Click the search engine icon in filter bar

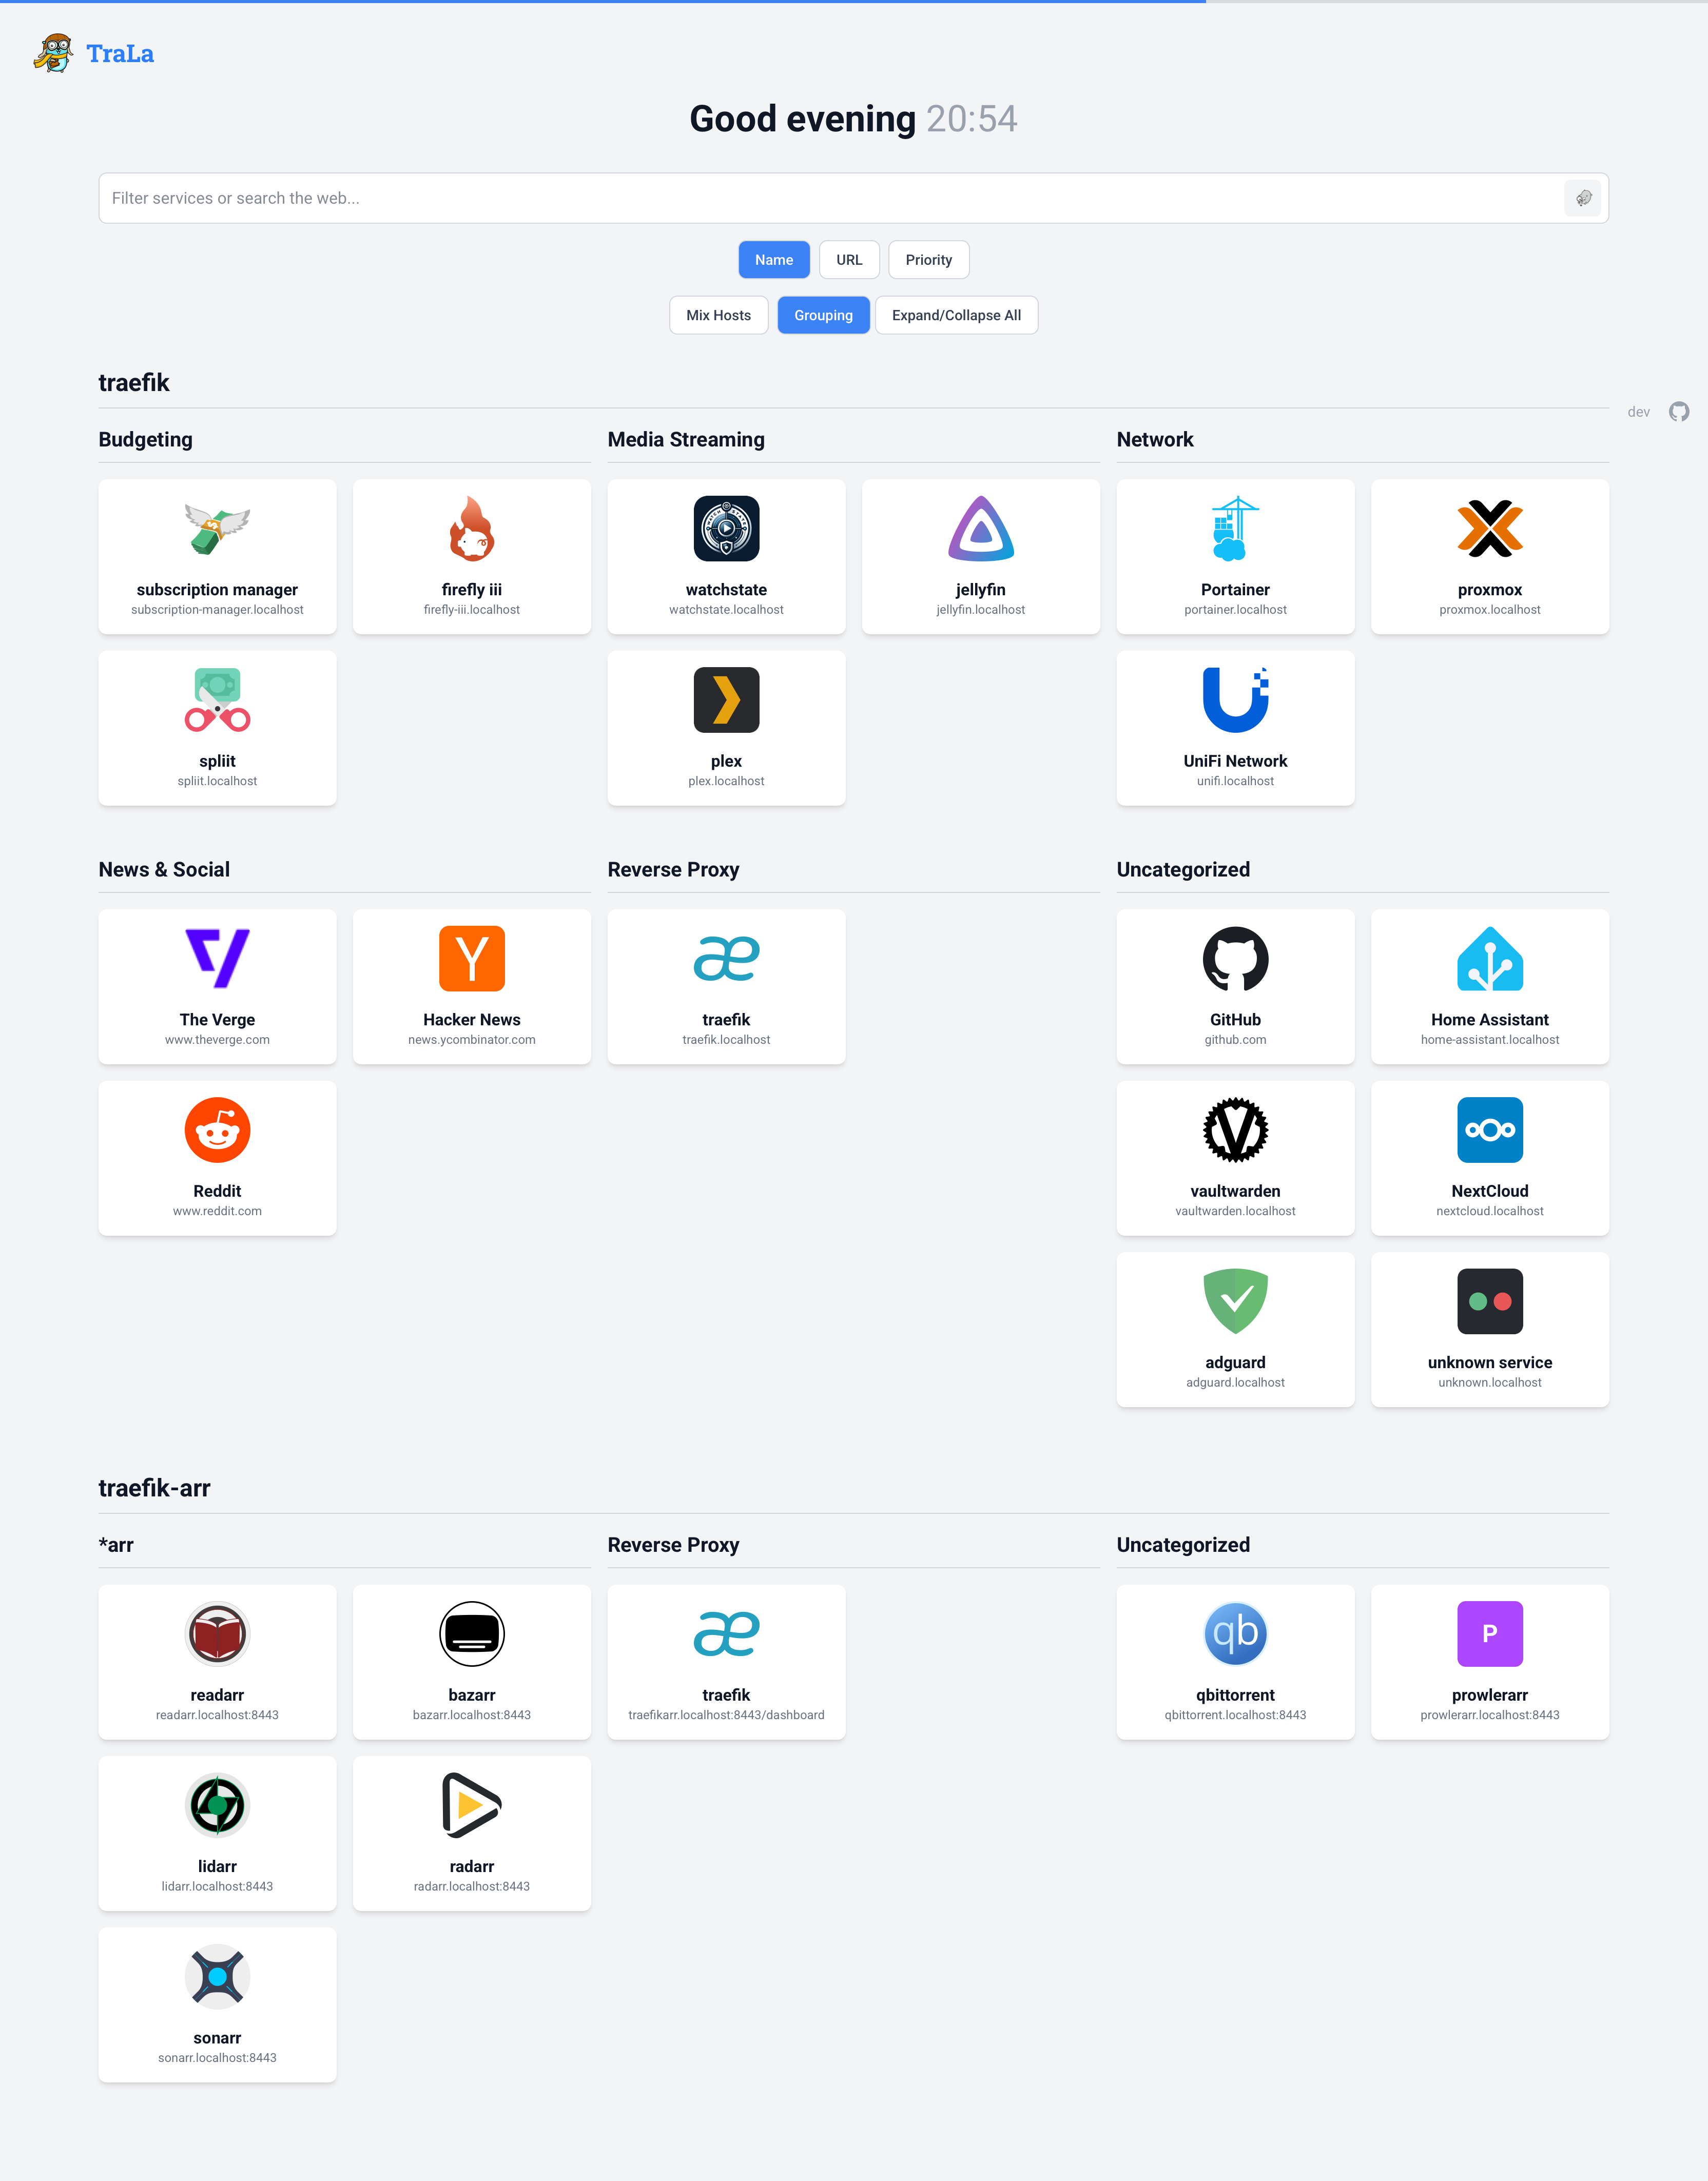1583,198
